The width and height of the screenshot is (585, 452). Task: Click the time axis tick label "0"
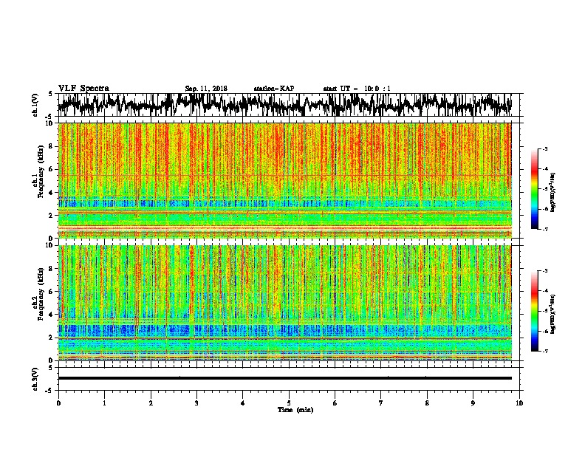(58, 403)
